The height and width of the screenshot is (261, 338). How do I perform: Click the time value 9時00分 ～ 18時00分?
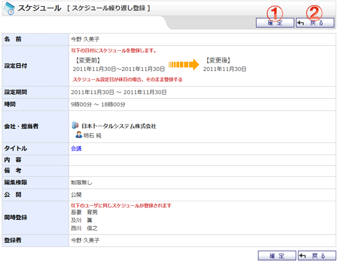[98, 104]
